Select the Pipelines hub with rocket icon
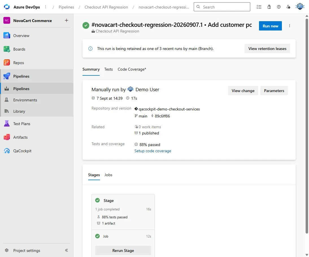This screenshot has width=309, height=257. [x=37, y=76]
